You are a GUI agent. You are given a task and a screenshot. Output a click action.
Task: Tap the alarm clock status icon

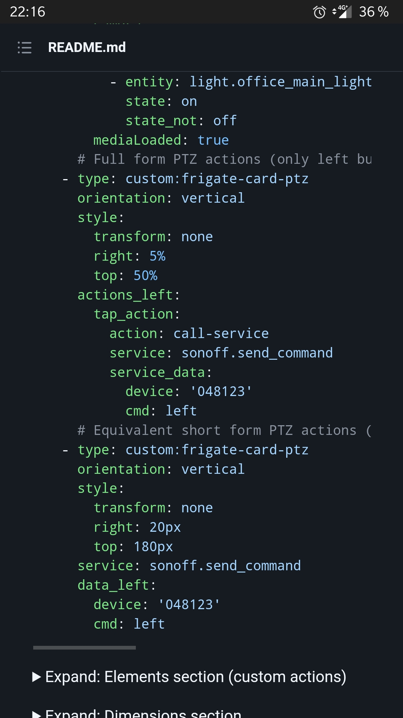[x=319, y=12]
